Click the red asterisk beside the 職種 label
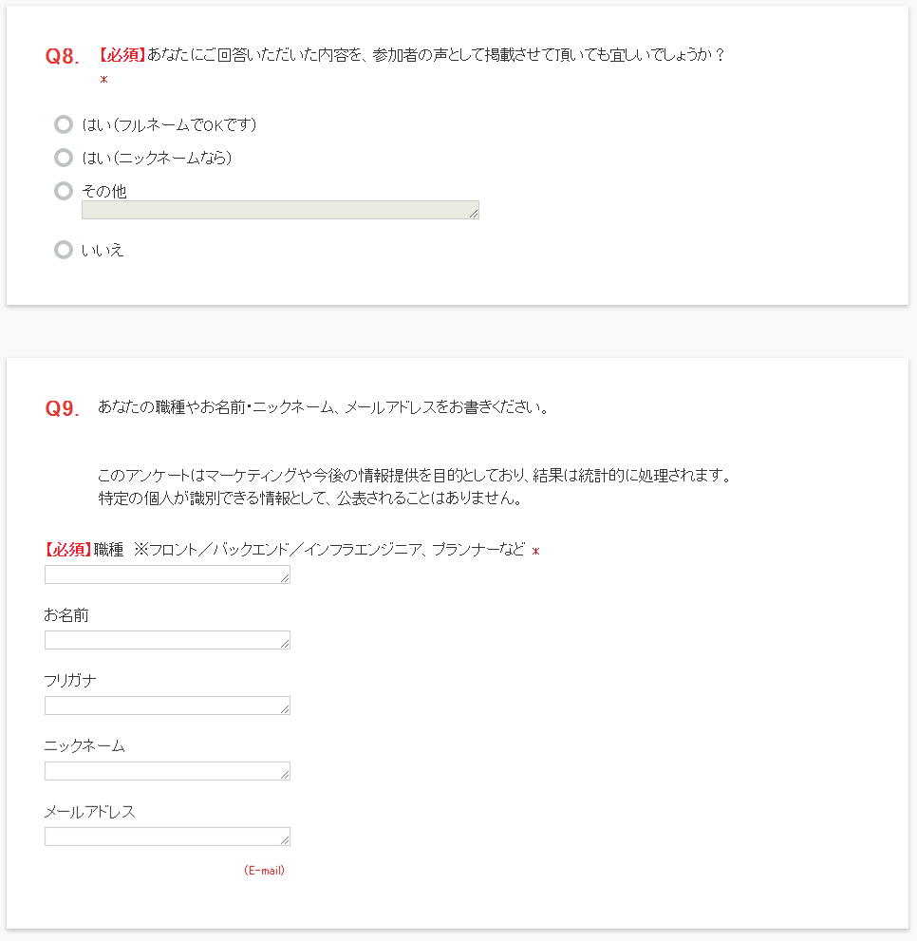 535,549
